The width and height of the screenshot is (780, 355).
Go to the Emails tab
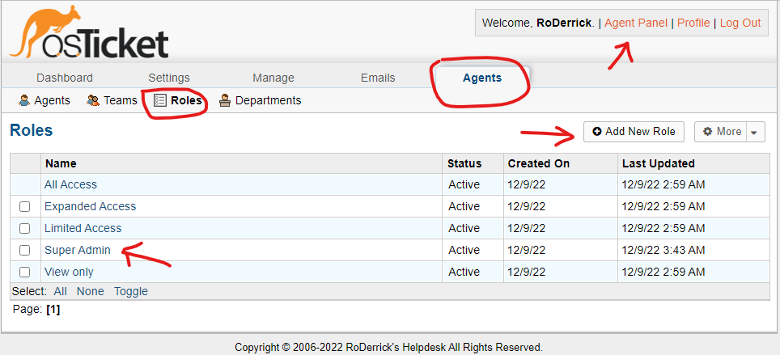[378, 78]
